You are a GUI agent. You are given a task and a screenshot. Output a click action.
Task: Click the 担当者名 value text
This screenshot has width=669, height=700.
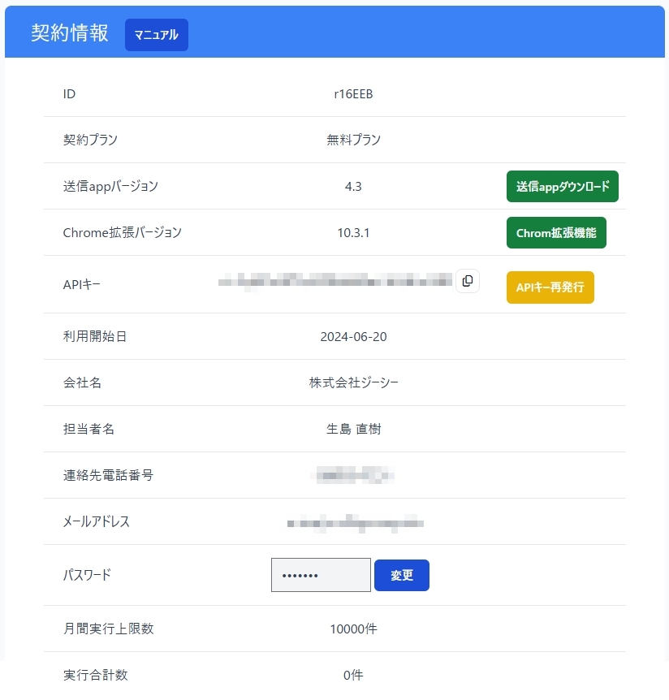click(x=353, y=430)
